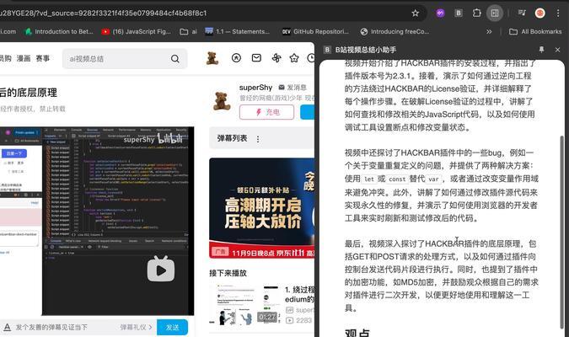
Task: Open the 'Introduction to Bet...' bookmark
Action: tap(58, 31)
